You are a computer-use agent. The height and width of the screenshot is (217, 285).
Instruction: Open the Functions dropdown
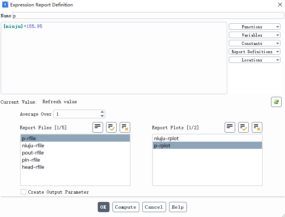(x=254, y=27)
